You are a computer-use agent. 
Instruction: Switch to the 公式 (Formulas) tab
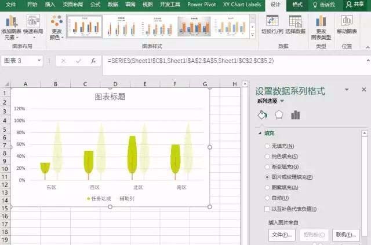point(95,5)
